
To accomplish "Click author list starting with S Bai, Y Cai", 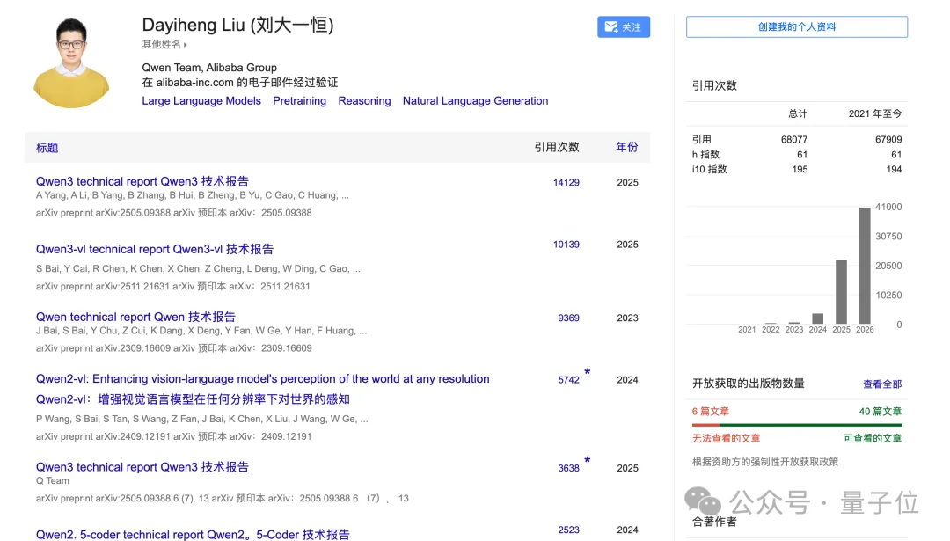I will [x=198, y=268].
